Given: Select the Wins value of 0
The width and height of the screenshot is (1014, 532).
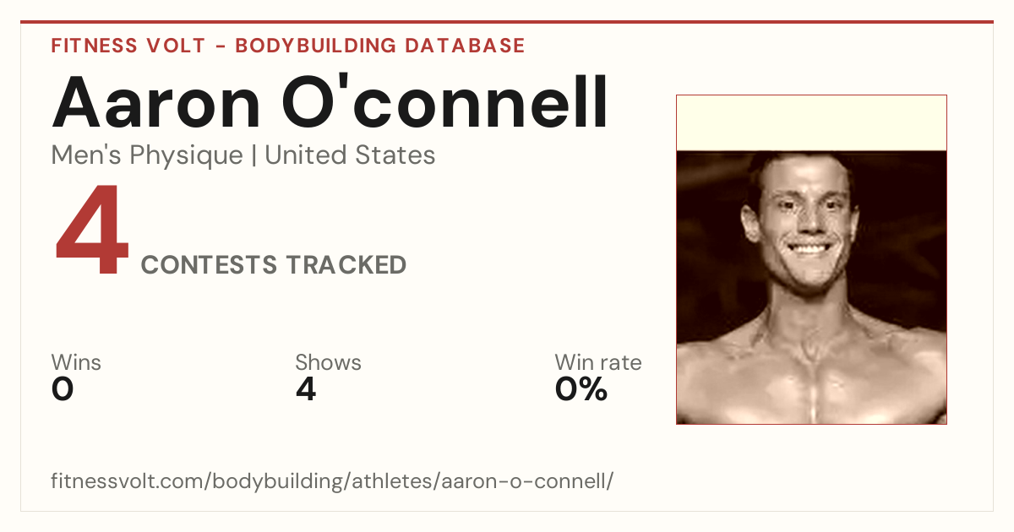Looking at the screenshot, I should [x=63, y=389].
